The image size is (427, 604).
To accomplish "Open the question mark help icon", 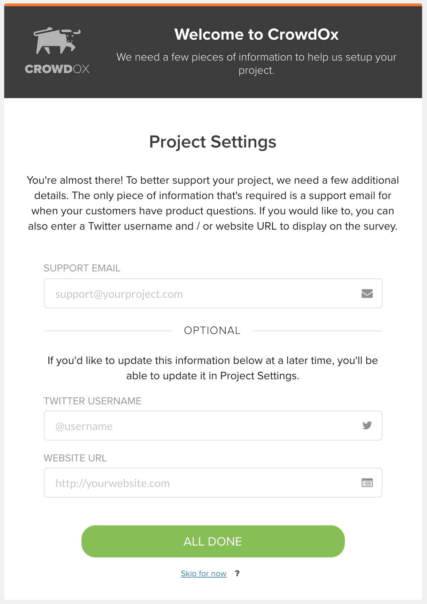I will click(x=237, y=573).
